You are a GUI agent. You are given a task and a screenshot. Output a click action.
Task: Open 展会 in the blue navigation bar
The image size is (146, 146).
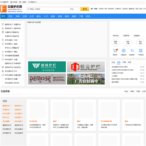click(39, 16)
